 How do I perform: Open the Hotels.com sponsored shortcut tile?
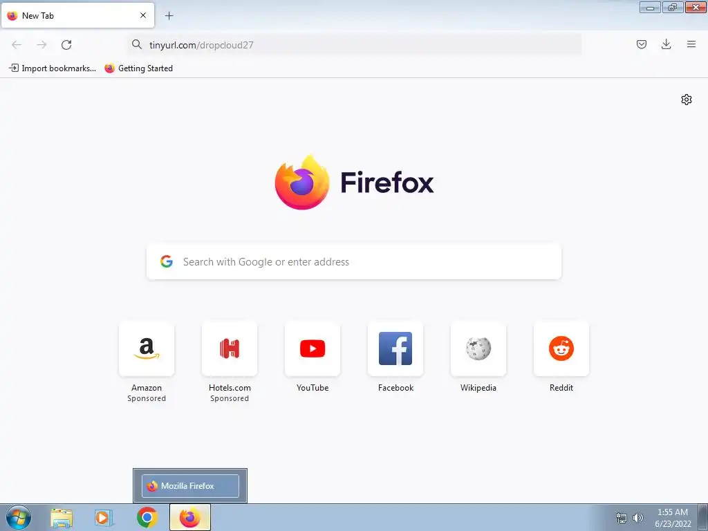point(230,348)
